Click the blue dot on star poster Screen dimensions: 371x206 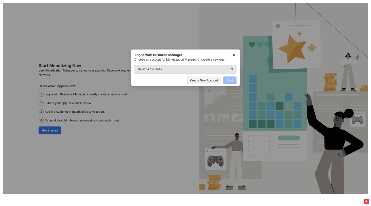point(278,26)
